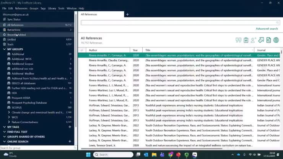
Task: Click the reference list vertical scrollbar
Action: point(281,52)
